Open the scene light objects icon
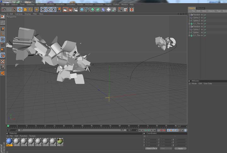The height and width of the screenshot is (153, 227). click(x=108, y=9)
